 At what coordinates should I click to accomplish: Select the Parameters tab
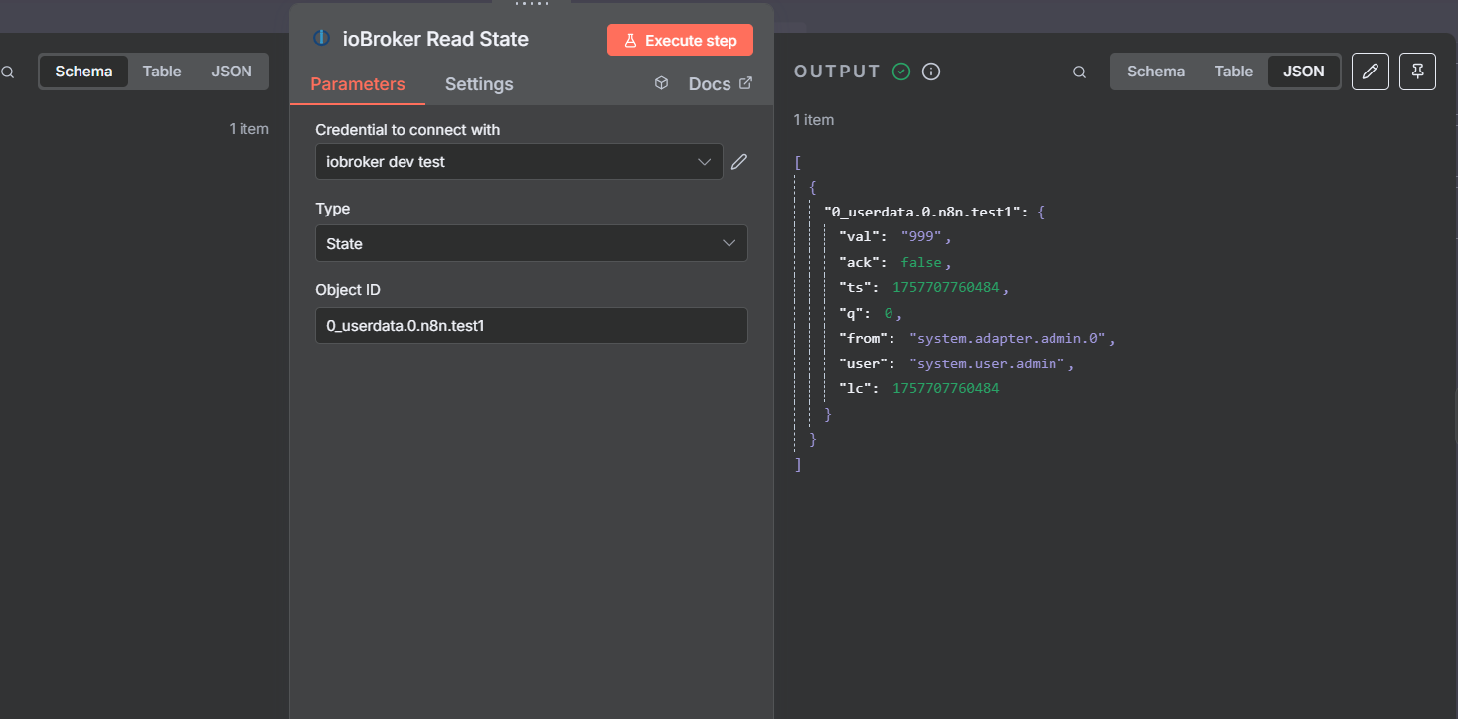pyautogui.click(x=358, y=84)
